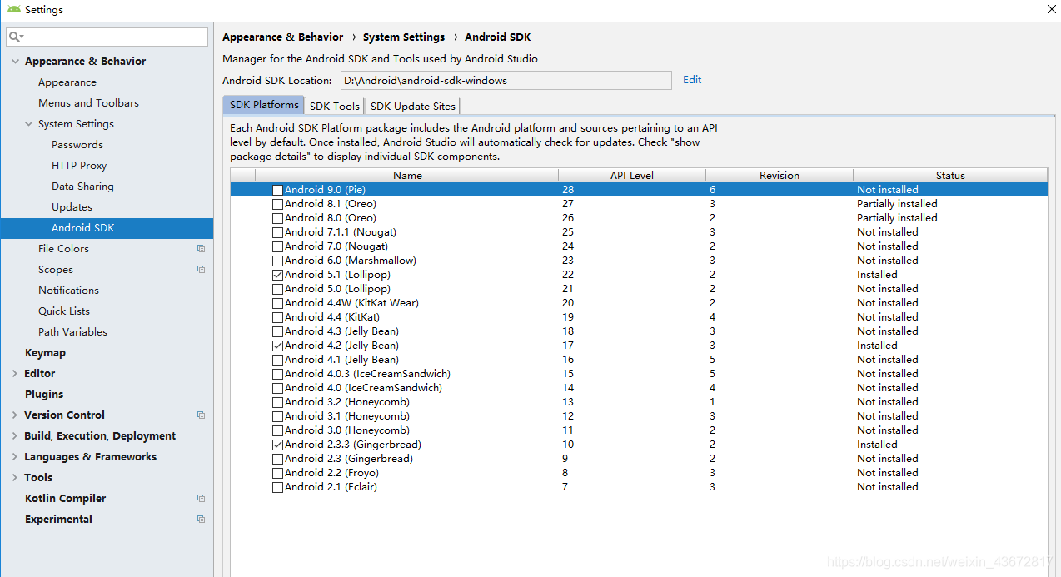Select the Android 3.2 (Honeycomb) row name
The width and height of the screenshot is (1061, 577).
tap(347, 402)
